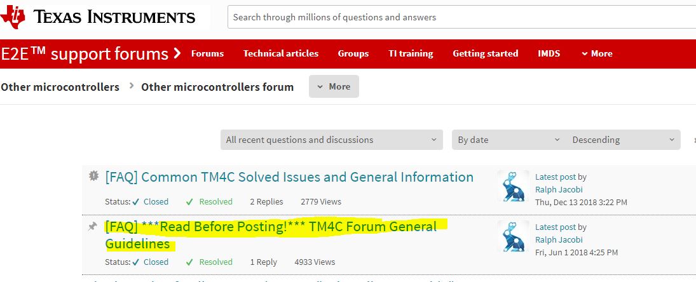Click the arrow after E2E support forums

(x=177, y=53)
